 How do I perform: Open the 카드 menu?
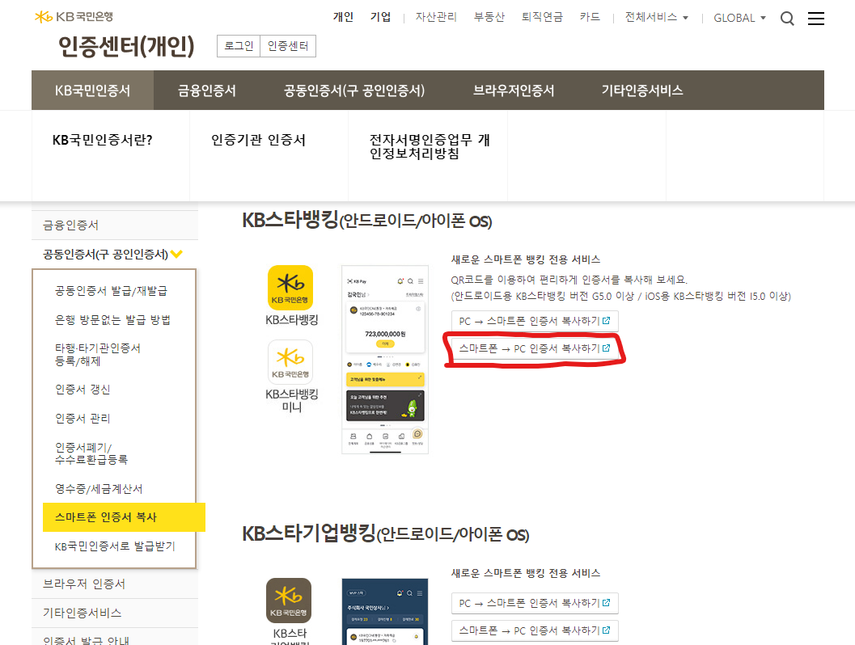(x=590, y=18)
